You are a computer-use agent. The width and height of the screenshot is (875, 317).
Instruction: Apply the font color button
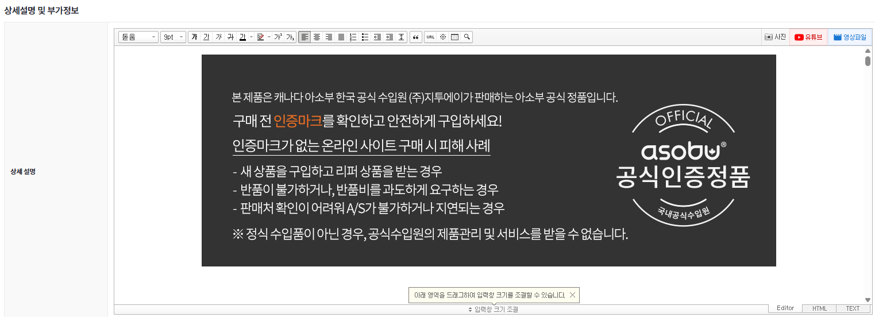pos(242,37)
